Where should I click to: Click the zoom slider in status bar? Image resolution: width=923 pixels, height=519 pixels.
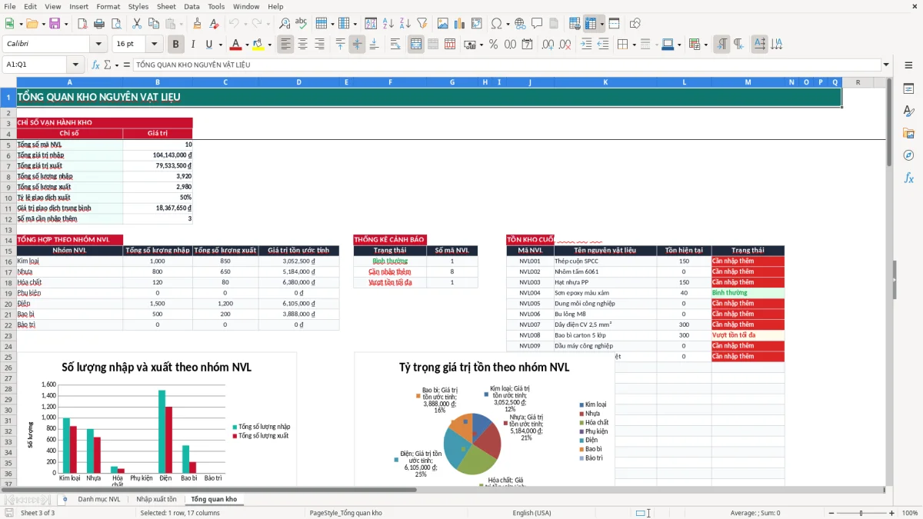point(861,513)
